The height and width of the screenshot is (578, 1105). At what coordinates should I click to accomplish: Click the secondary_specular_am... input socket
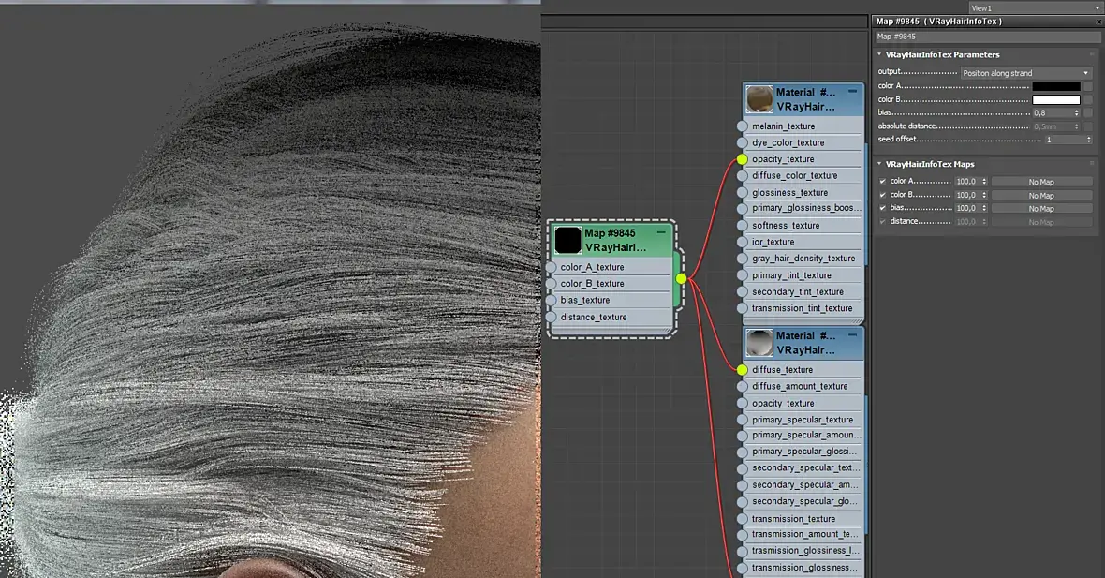tap(742, 485)
